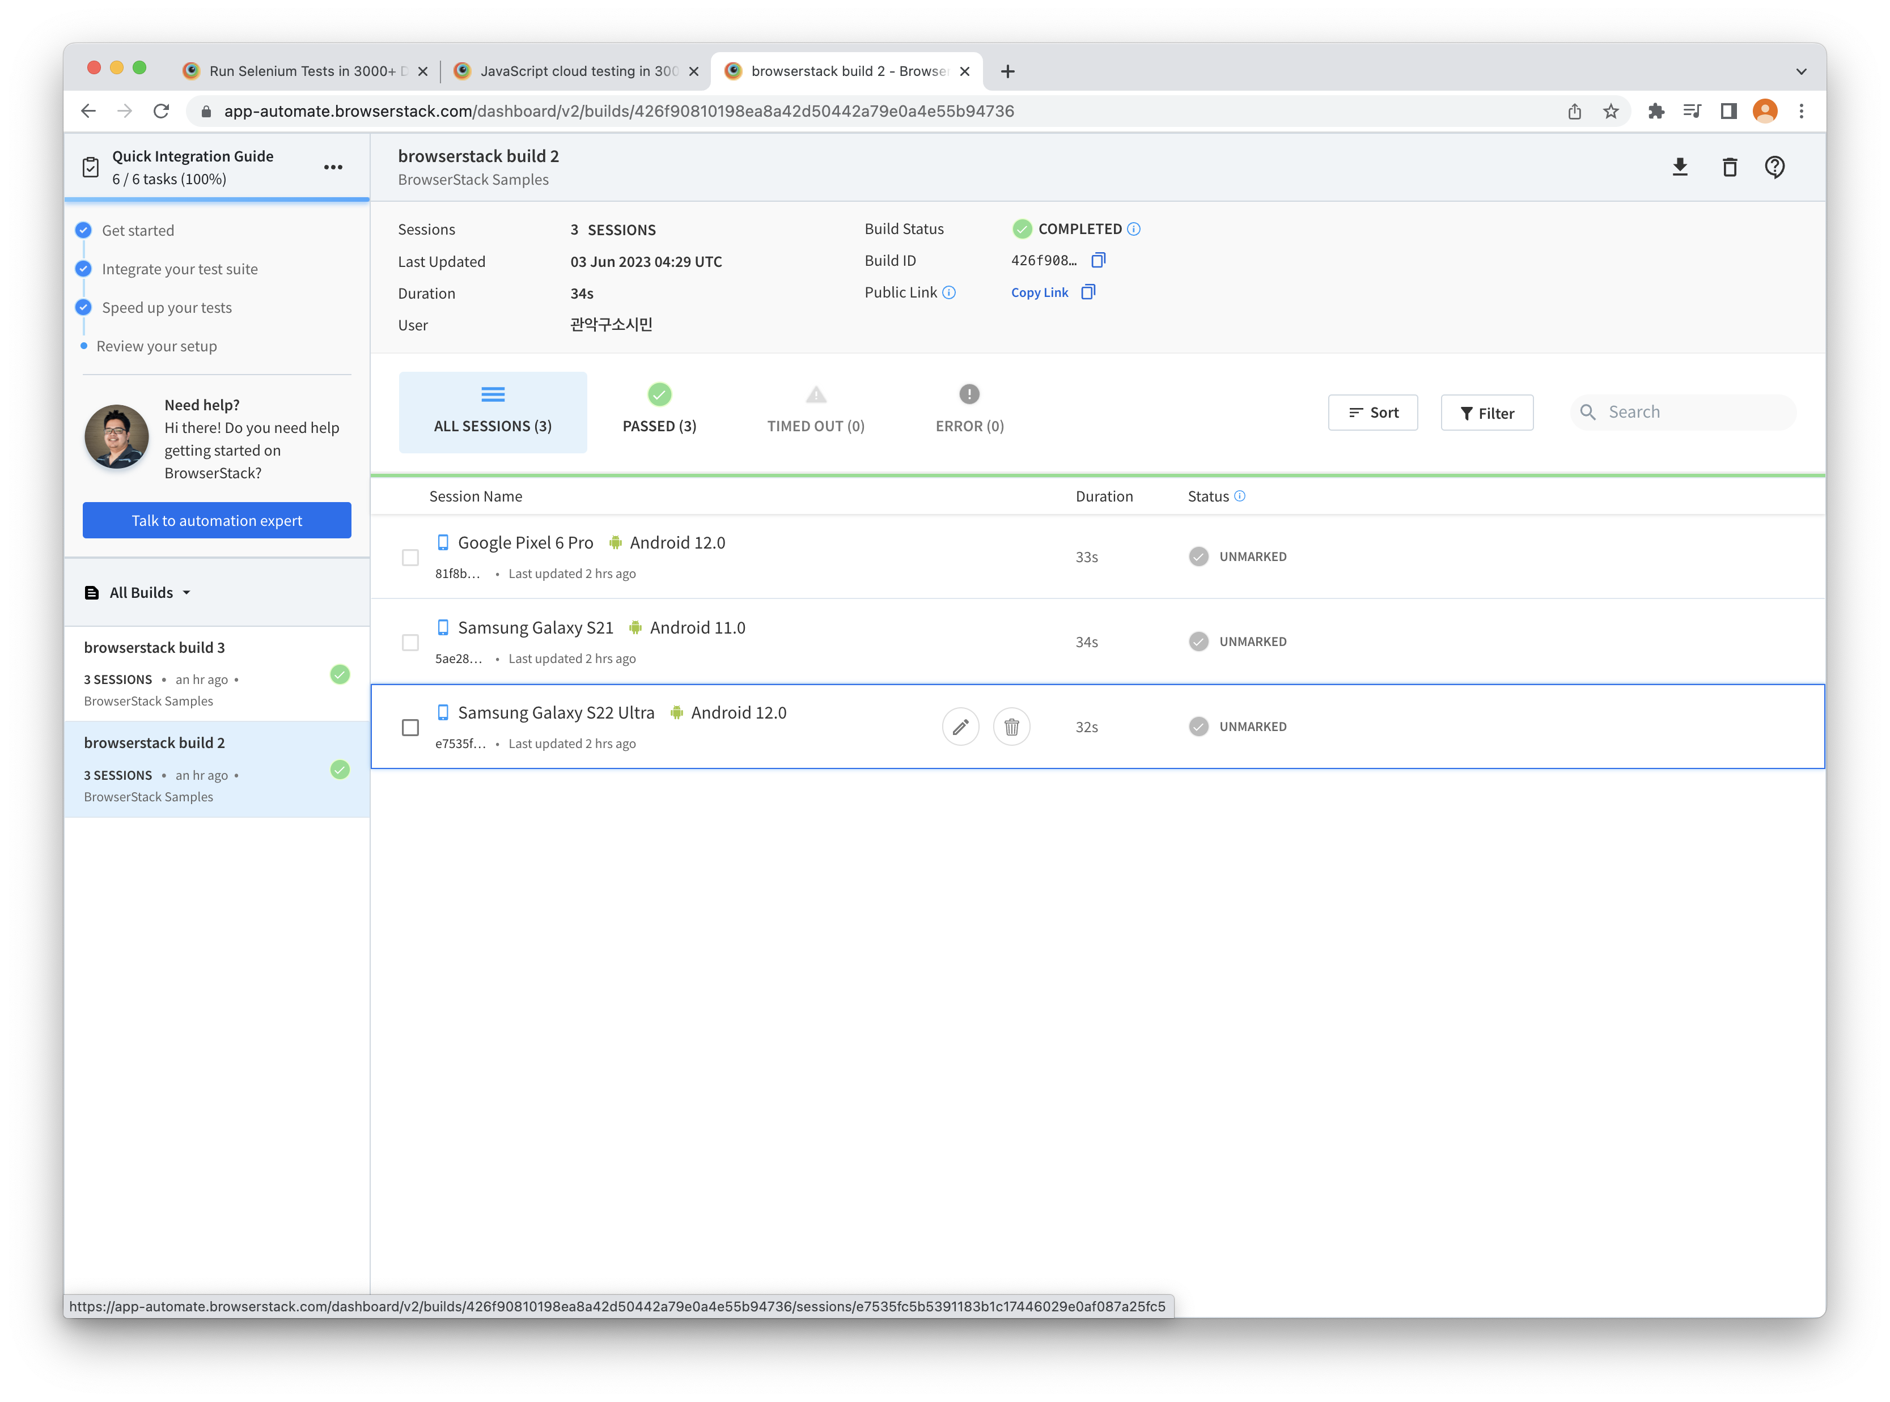Delete the Samsung Galaxy S22 Ultra session
This screenshot has width=1890, height=1402.
[1011, 727]
